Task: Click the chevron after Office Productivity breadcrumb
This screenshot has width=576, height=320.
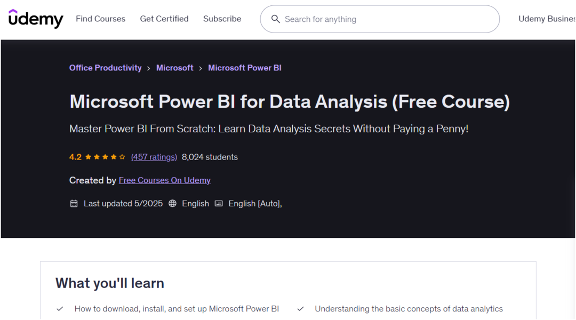Action: click(149, 68)
